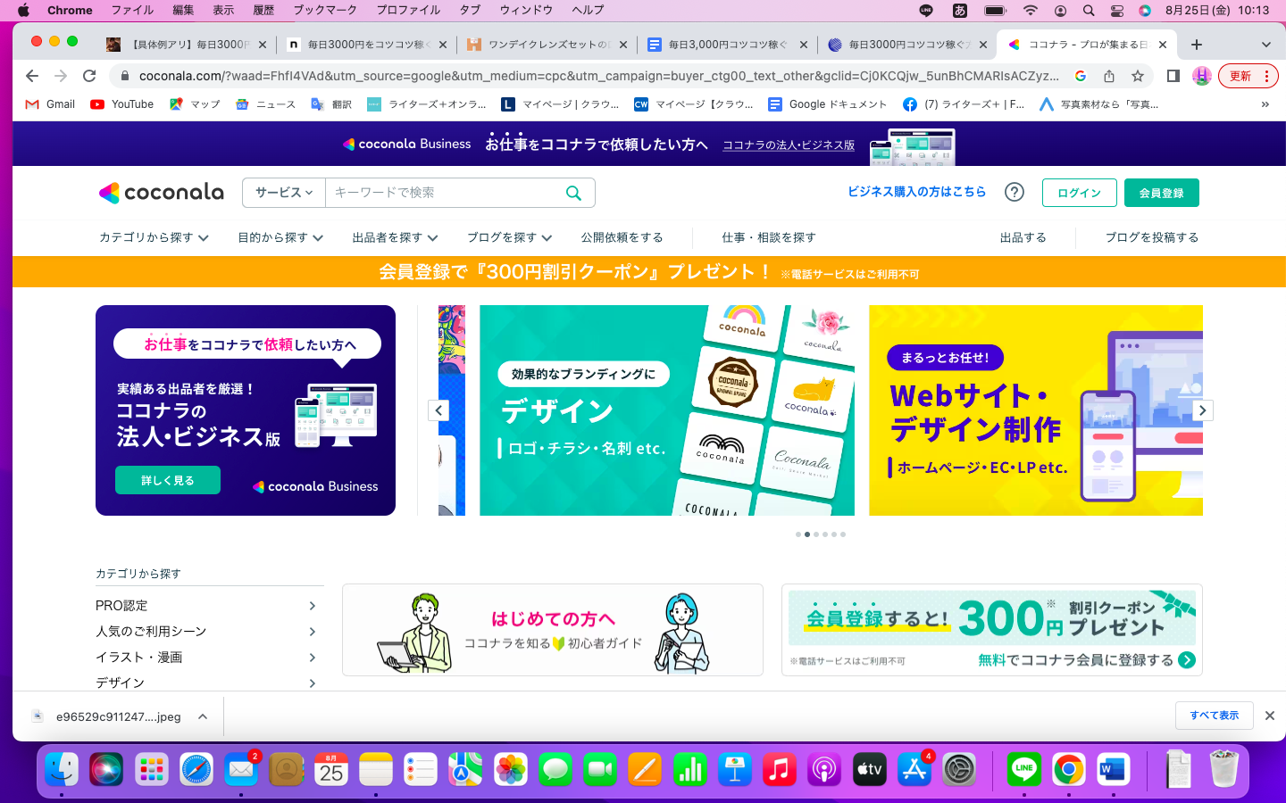Image resolution: width=1286 pixels, height=803 pixels.
Task: Click 出品する link
Action: click(1023, 237)
